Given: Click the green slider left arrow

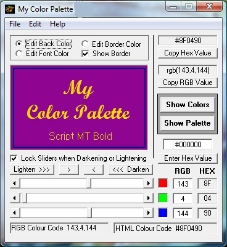Looking at the screenshot, I should pos(15,198).
